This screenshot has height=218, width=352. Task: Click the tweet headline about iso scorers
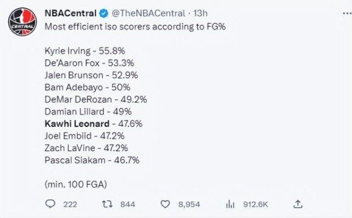click(x=135, y=27)
